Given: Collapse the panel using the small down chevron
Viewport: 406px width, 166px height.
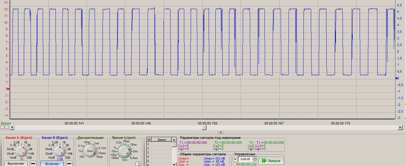Looking at the screenshot, I should click(221, 133).
